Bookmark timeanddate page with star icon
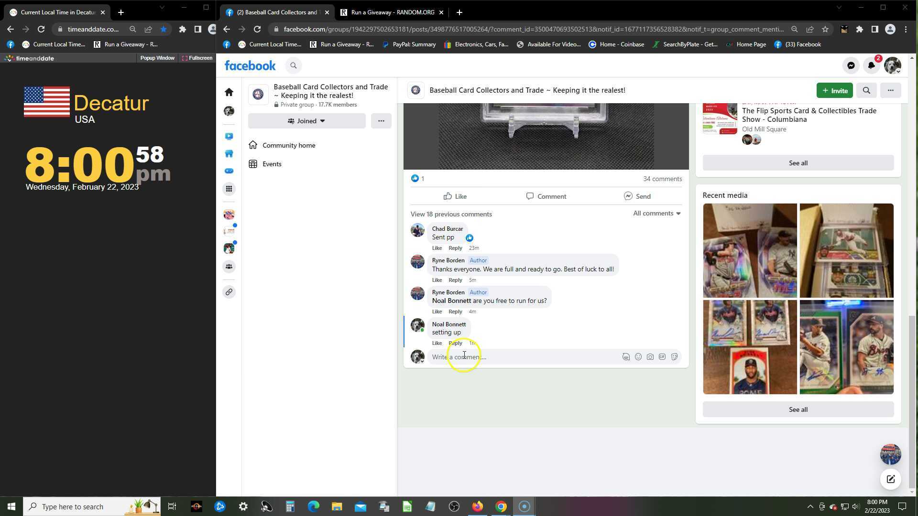The height and width of the screenshot is (516, 918). coord(164,29)
